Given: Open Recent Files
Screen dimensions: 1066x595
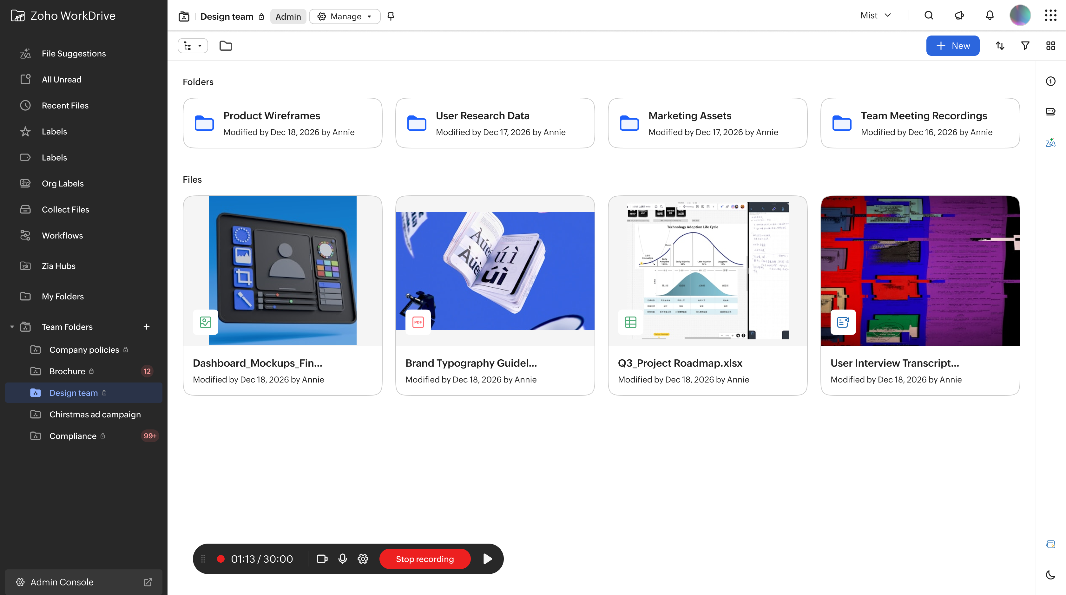Looking at the screenshot, I should coord(83,106).
